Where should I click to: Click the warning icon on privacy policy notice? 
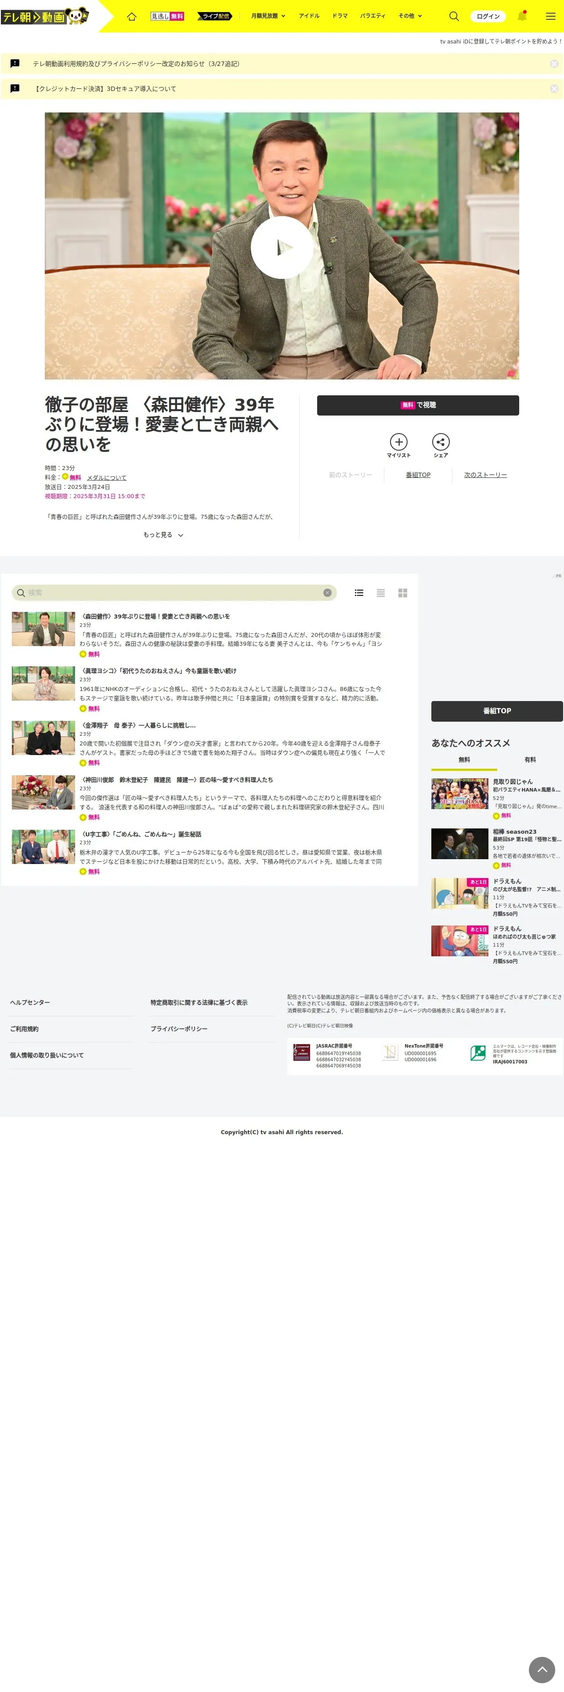(15, 64)
